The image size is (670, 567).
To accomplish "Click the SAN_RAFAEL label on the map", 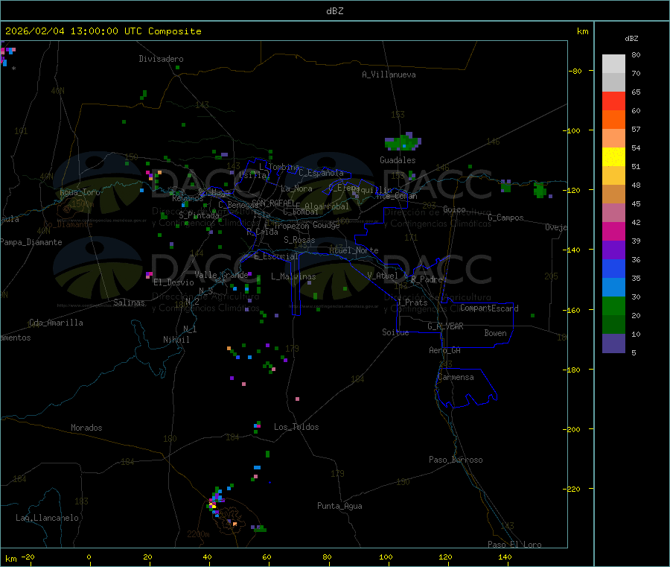I will (272, 203).
